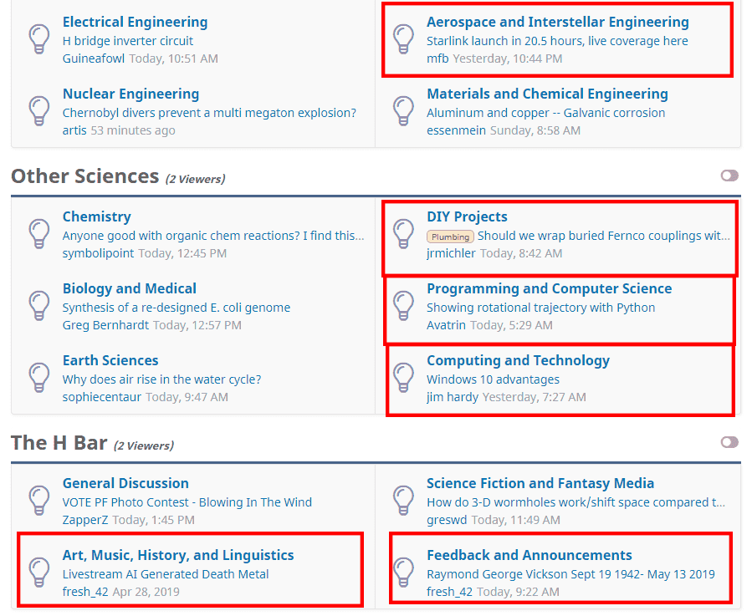Click the lightbulb icon beside General Discussion
This screenshot has height=616, width=752.
(x=39, y=501)
